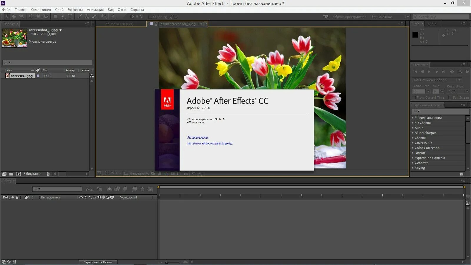Open the Файл menu

pyautogui.click(x=6, y=9)
